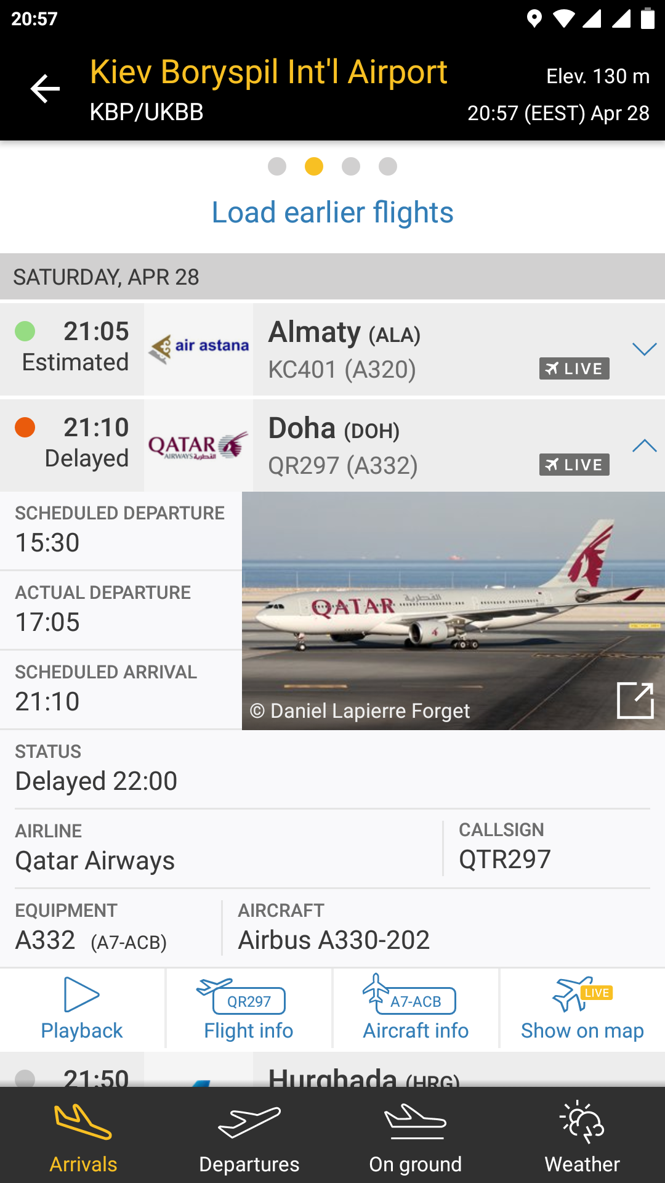Tap Load earlier flights link
Viewport: 665px width, 1183px height.
(x=332, y=213)
